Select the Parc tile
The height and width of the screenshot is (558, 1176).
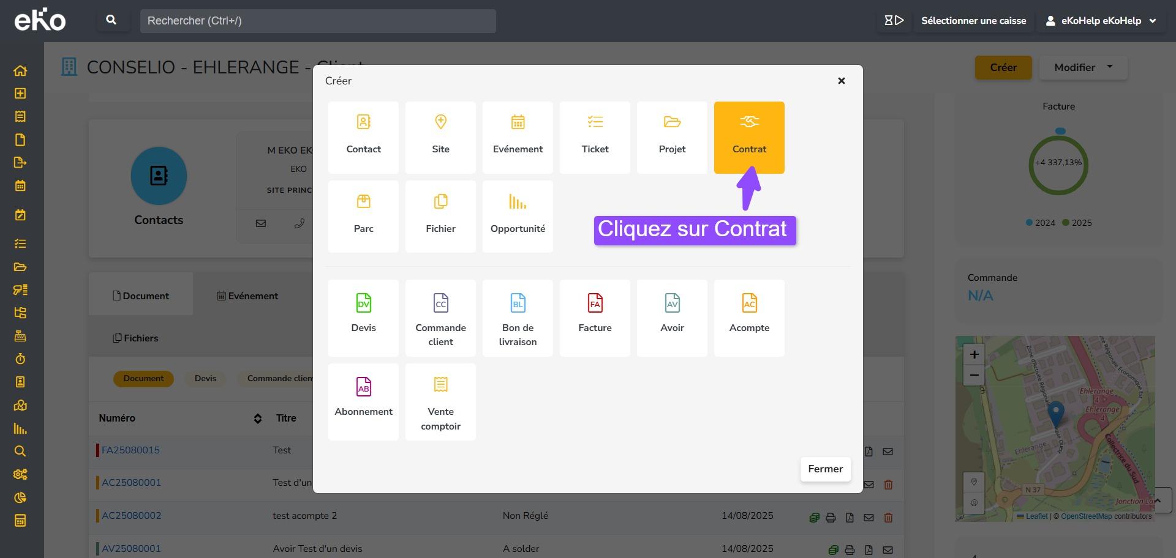coord(363,216)
